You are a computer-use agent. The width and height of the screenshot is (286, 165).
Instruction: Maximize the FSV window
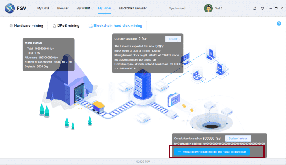[276, 9]
